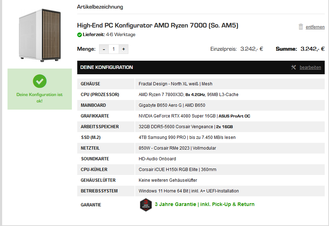Click Gigabyte B650 Aero G value
Image resolution: width=329 pixels, height=226 pixels.
(x=172, y=105)
